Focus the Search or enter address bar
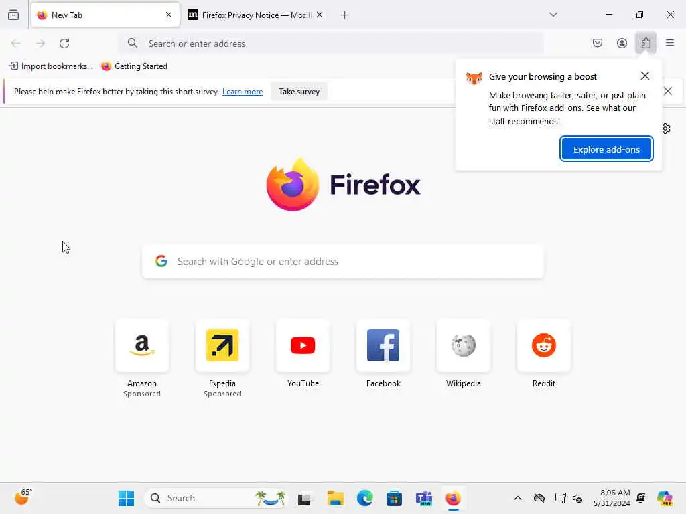 point(332,44)
